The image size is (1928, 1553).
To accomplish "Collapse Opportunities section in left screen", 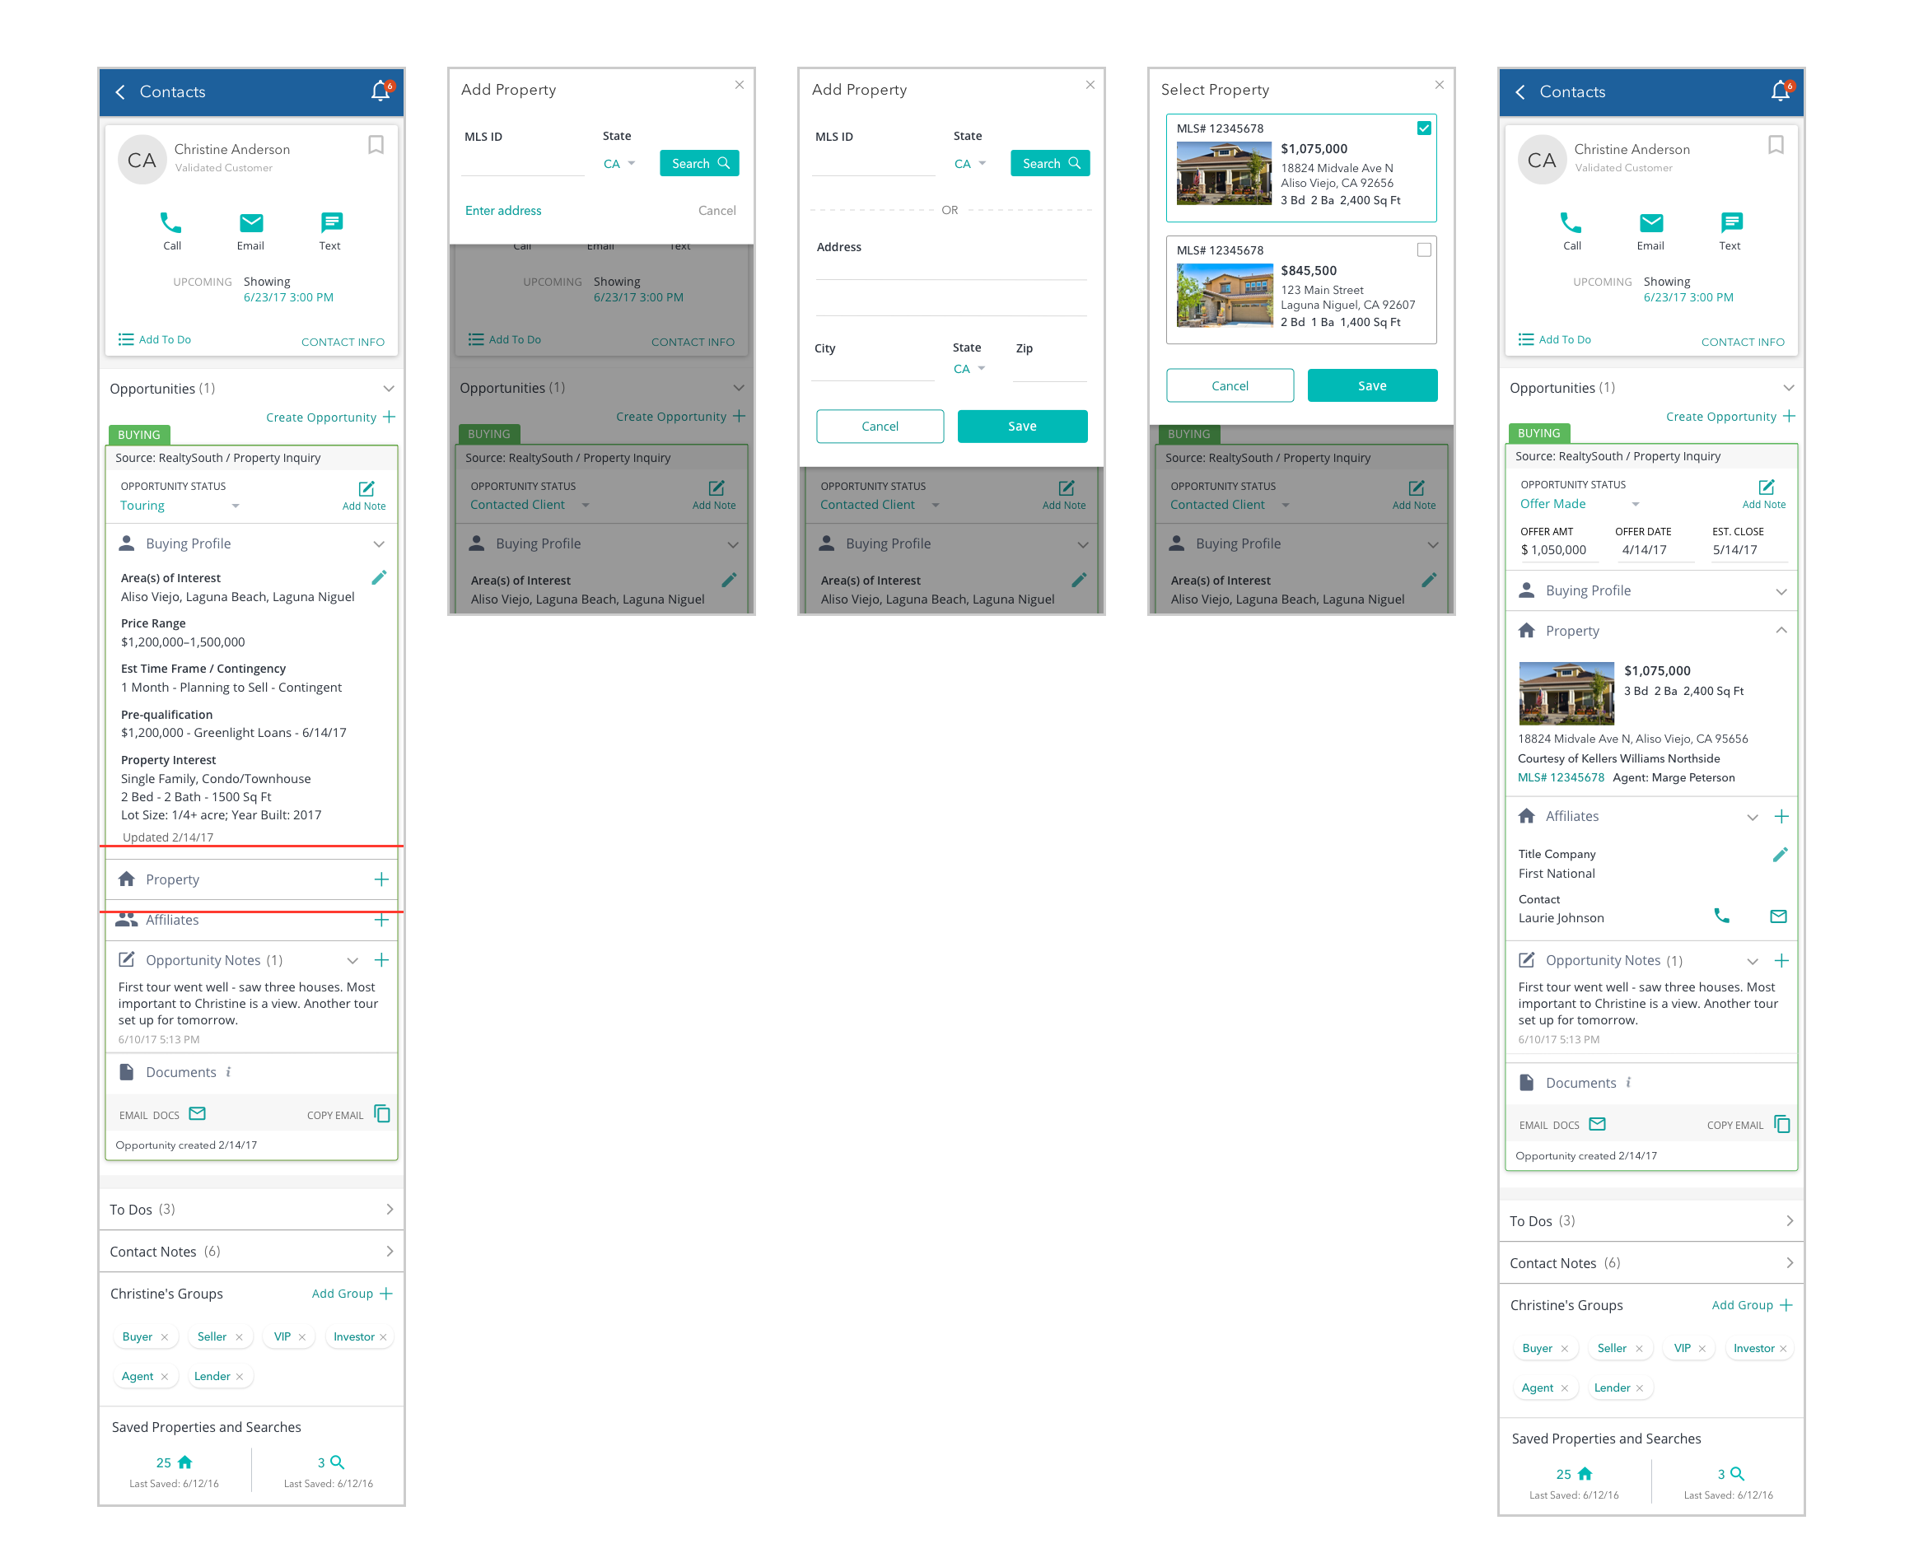I will point(388,389).
